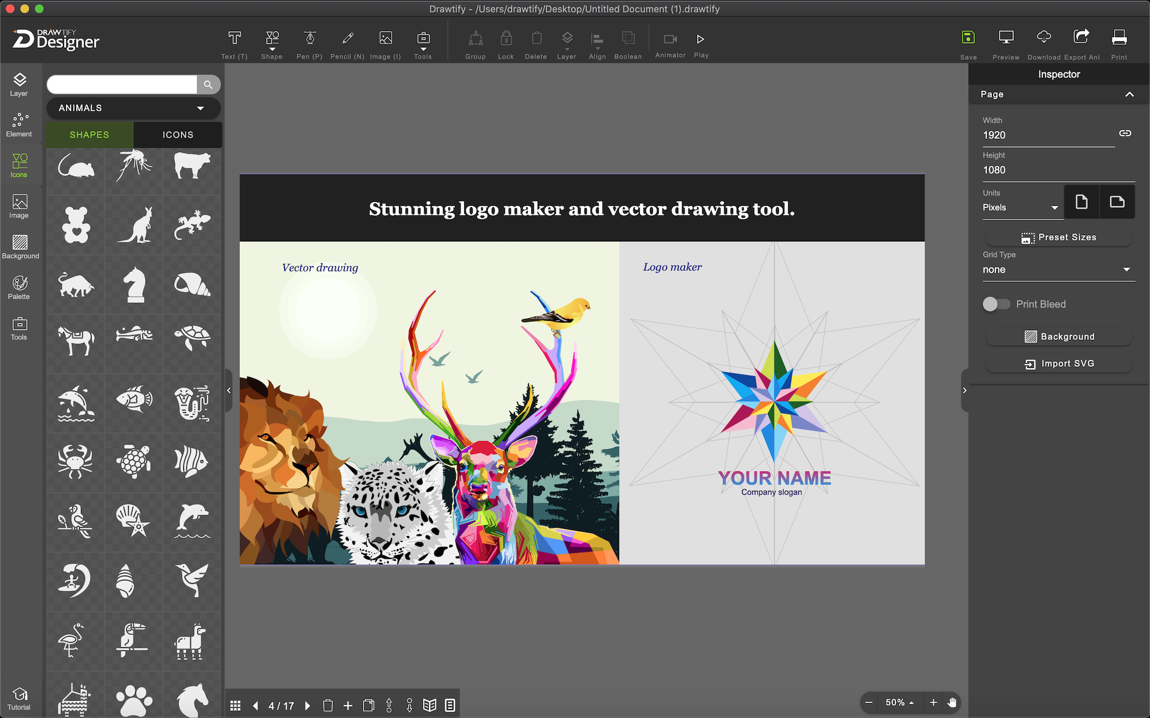Open the Background panel in left sidebar
This screenshot has width=1150, height=718.
pyautogui.click(x=20, y=247)
